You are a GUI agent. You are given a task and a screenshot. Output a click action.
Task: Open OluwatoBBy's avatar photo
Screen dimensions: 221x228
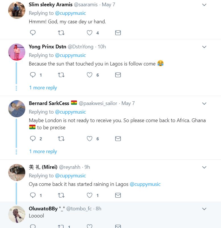(x=17, y=214)
